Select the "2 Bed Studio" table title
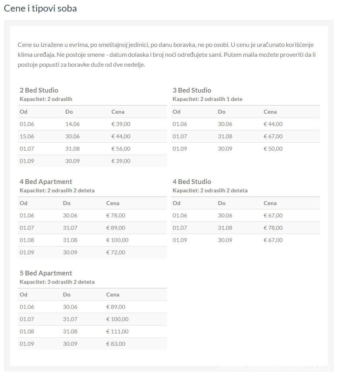 click(x=39, y=90)
